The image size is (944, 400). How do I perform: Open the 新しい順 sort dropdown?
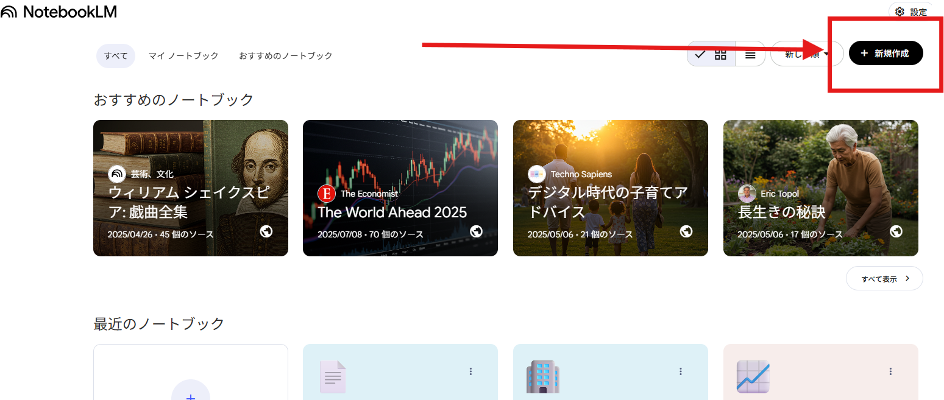pyautogui.click(x=806, y=54)
